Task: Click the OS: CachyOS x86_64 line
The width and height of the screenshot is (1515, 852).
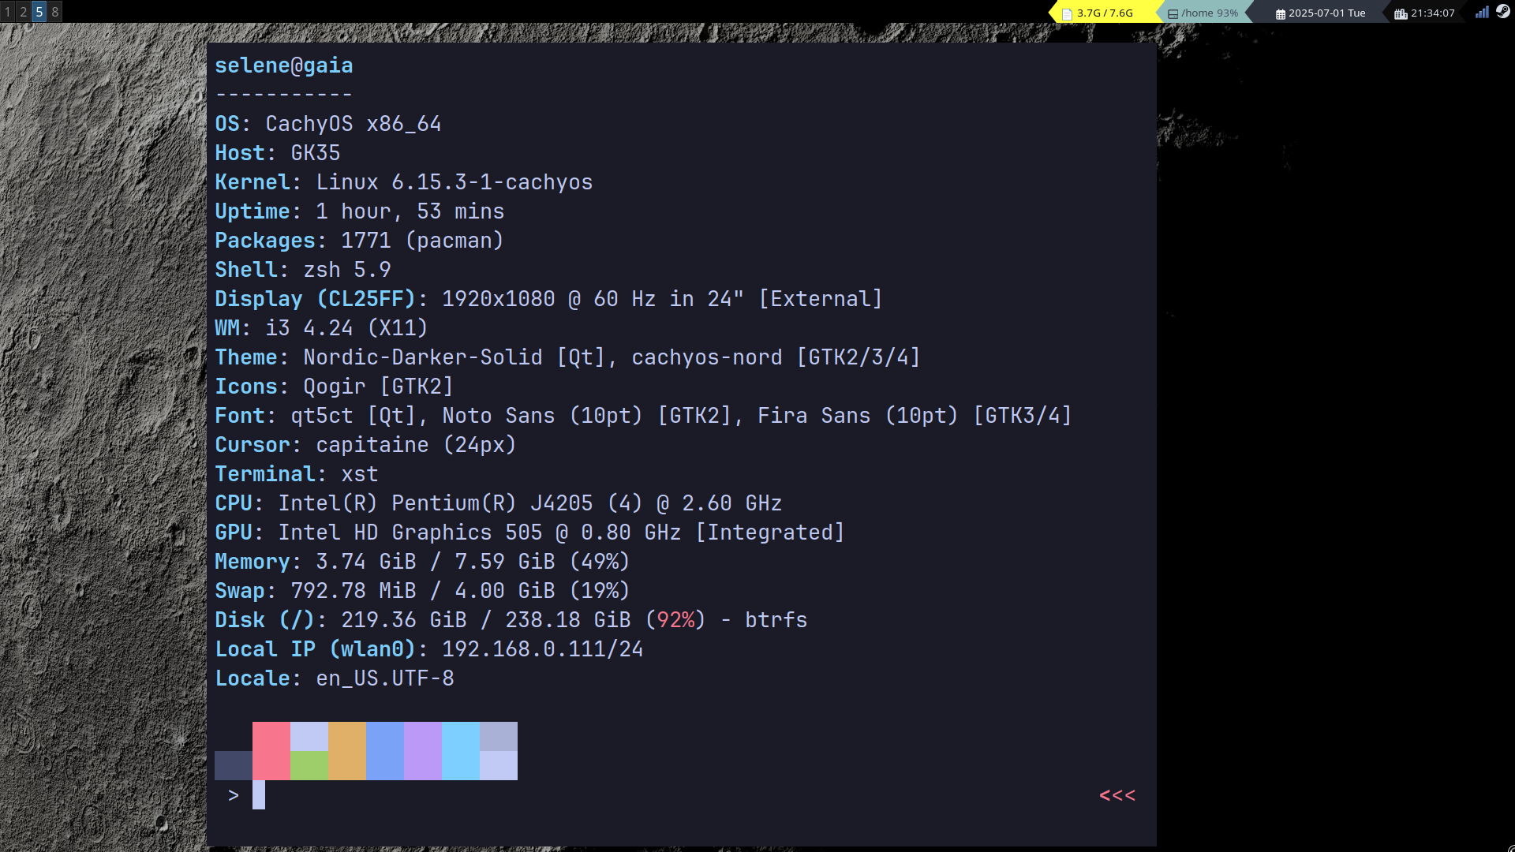Action: coord(328,124)
